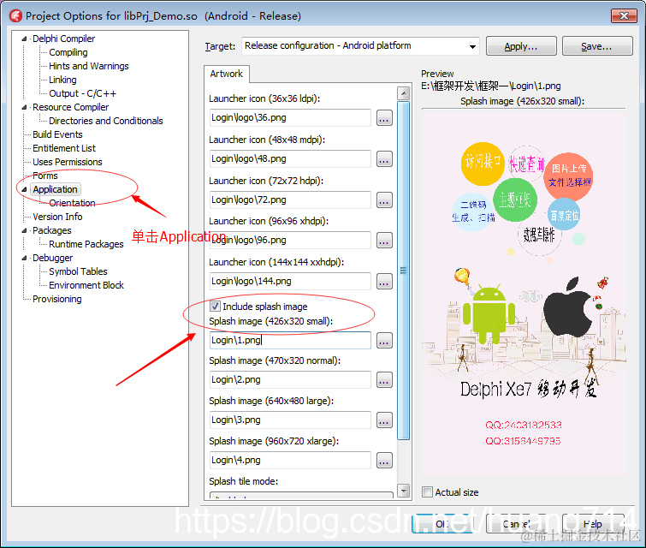This screenshot has height=548, width=646.
Task: Browse for the 48x48 mdpi launcher icon
Action: tap(384, 159)
